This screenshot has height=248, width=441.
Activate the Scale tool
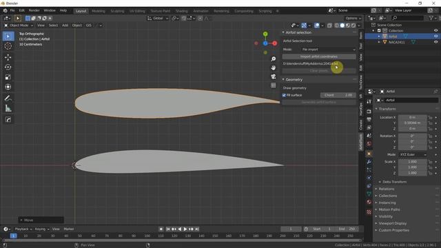tap(8, 77)
